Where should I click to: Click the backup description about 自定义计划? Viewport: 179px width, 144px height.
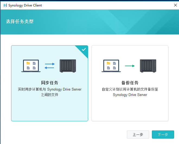(130, 92)
